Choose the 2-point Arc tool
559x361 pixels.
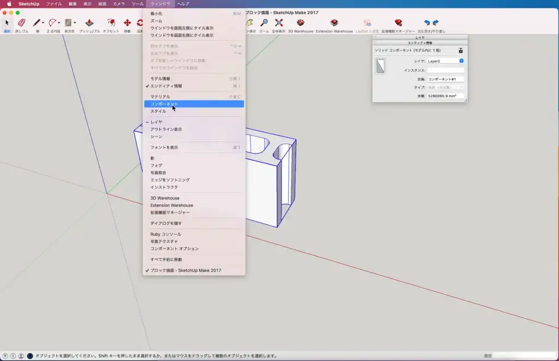point(52,23)
